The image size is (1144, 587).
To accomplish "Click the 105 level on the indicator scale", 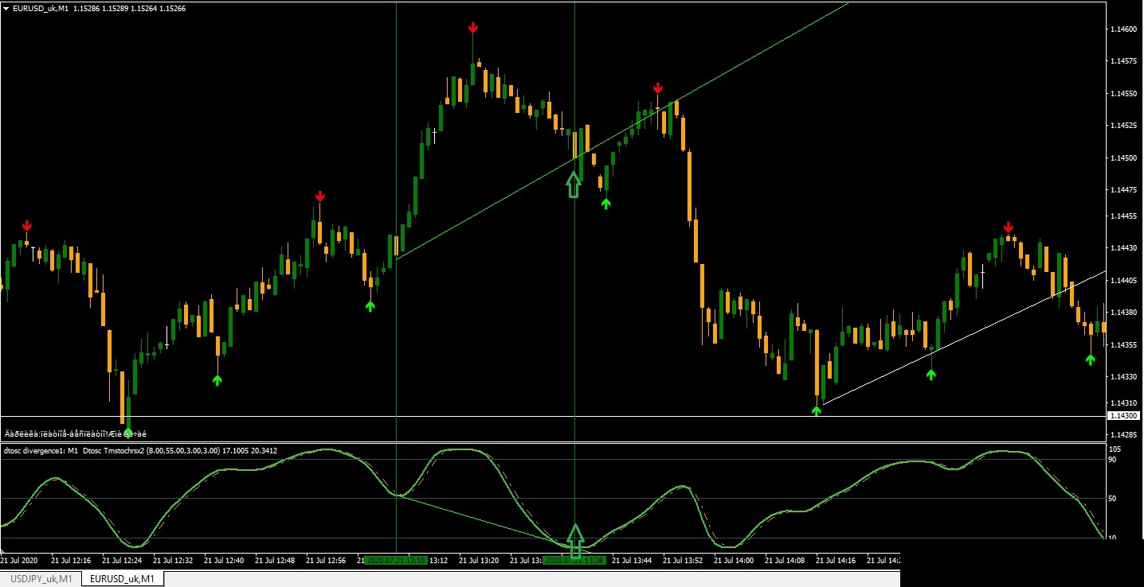I will pos(1115,449).
